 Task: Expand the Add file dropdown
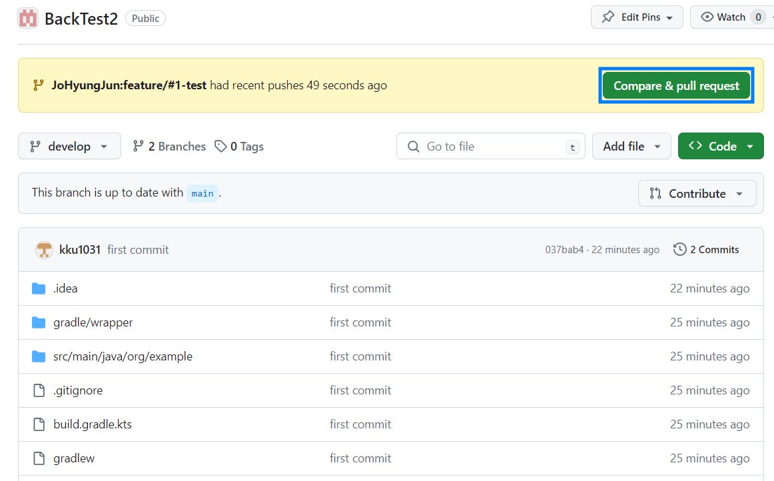[x=631, y=146]
